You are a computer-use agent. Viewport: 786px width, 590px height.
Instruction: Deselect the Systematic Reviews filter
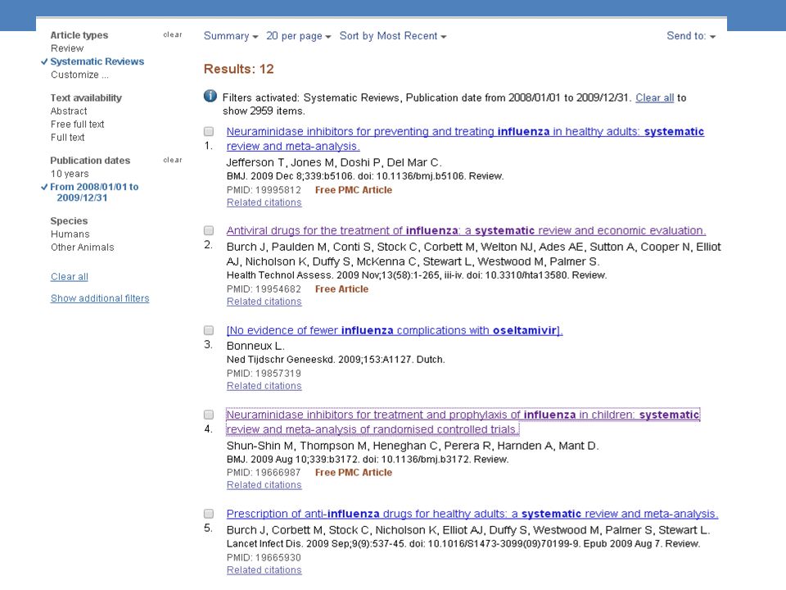click(97, 61)
